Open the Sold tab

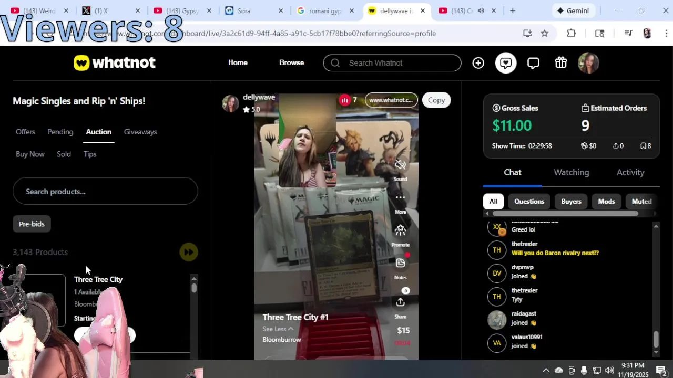[x=64, y=154]
